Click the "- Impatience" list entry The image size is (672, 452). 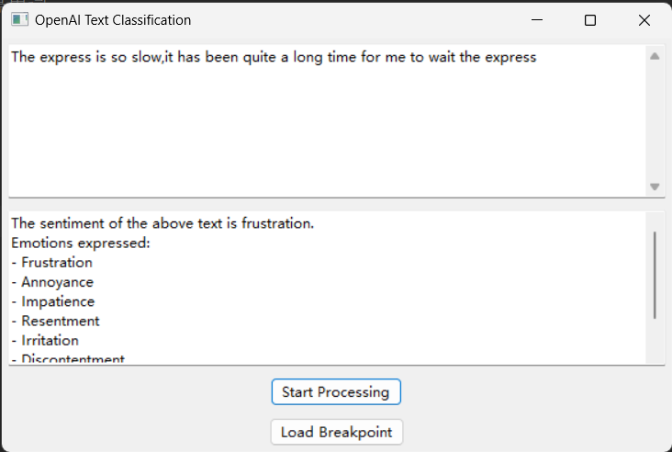click(52, 301)
